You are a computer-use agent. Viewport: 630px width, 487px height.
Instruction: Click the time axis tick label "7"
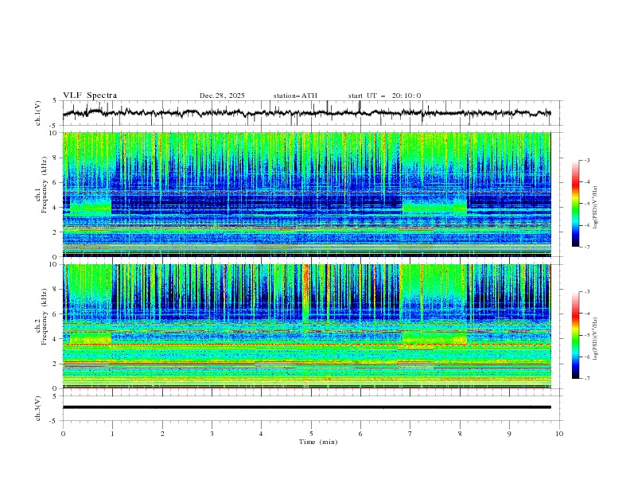(x=410, y=434)
